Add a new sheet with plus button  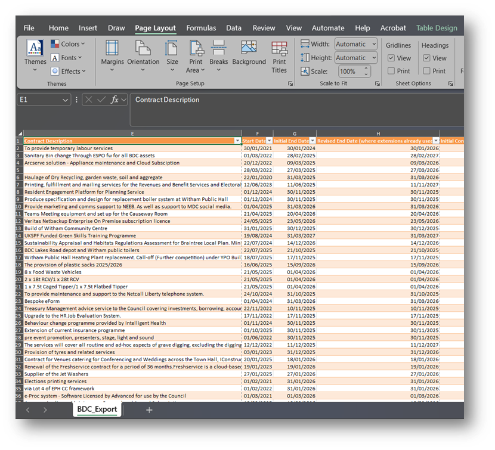(149, 410)
